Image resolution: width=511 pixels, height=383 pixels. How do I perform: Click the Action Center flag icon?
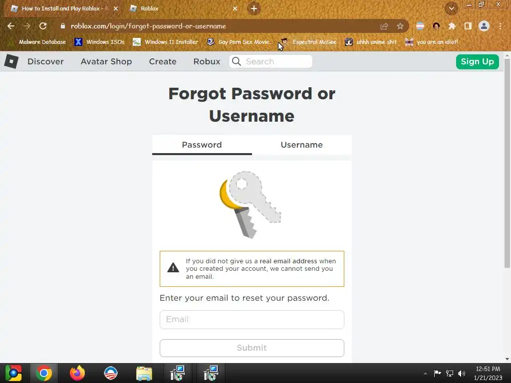[437, 373]
